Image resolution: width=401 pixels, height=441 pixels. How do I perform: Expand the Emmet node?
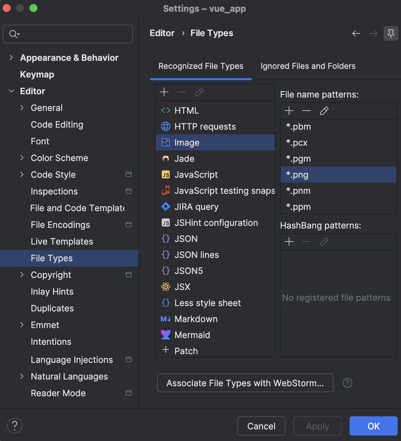22,325
